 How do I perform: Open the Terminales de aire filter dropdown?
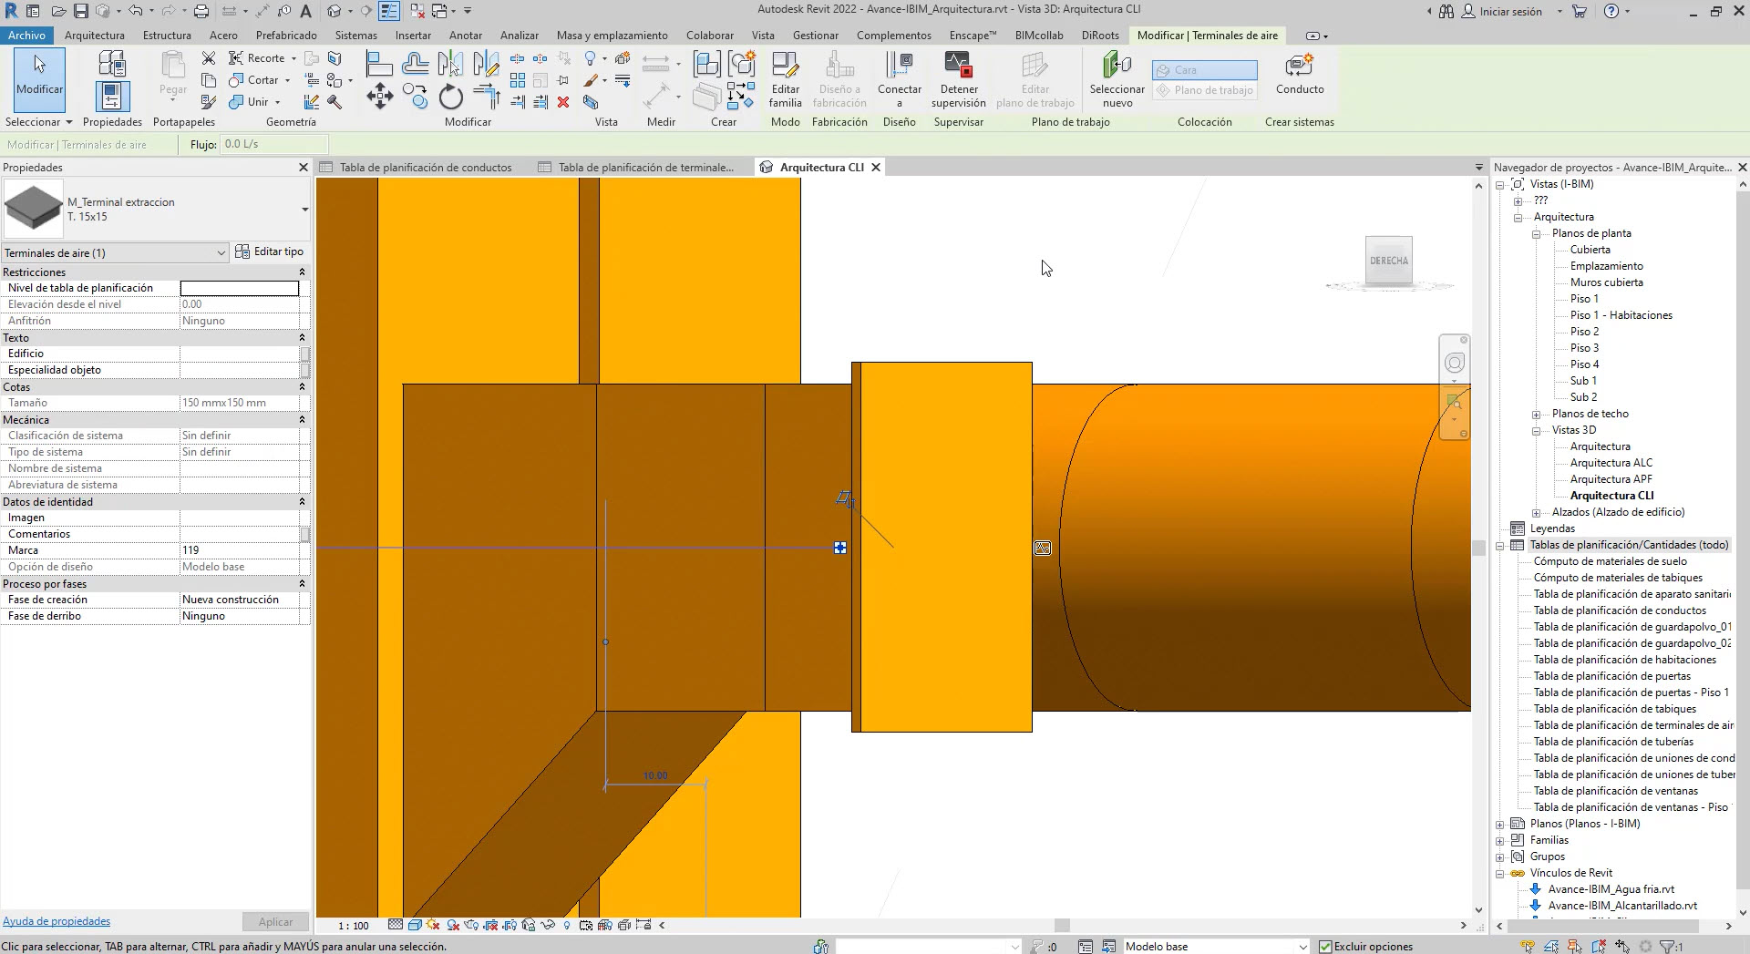221,252
